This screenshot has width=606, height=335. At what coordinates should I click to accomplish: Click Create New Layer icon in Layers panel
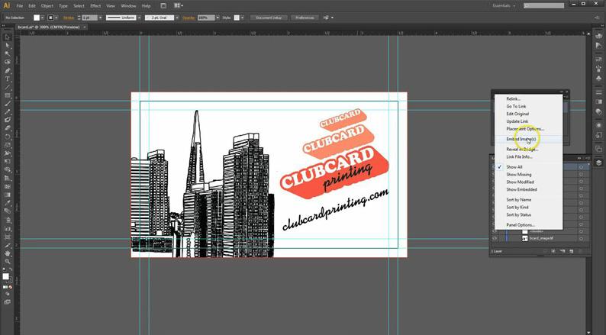click(x=571, y=251)
